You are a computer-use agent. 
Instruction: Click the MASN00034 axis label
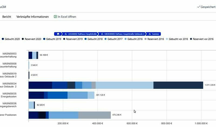tap(8, 85)
